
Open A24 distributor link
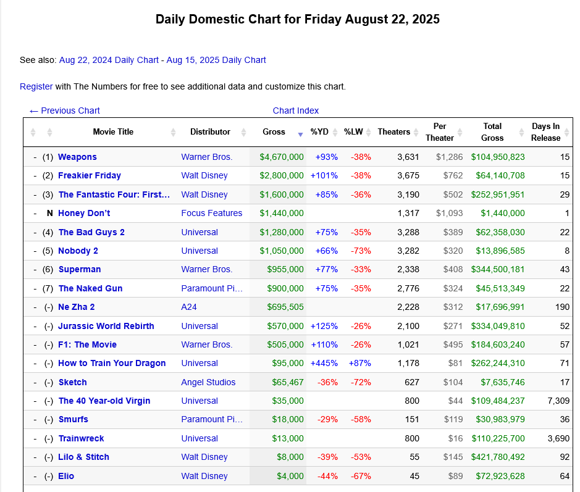click(189, 307)
